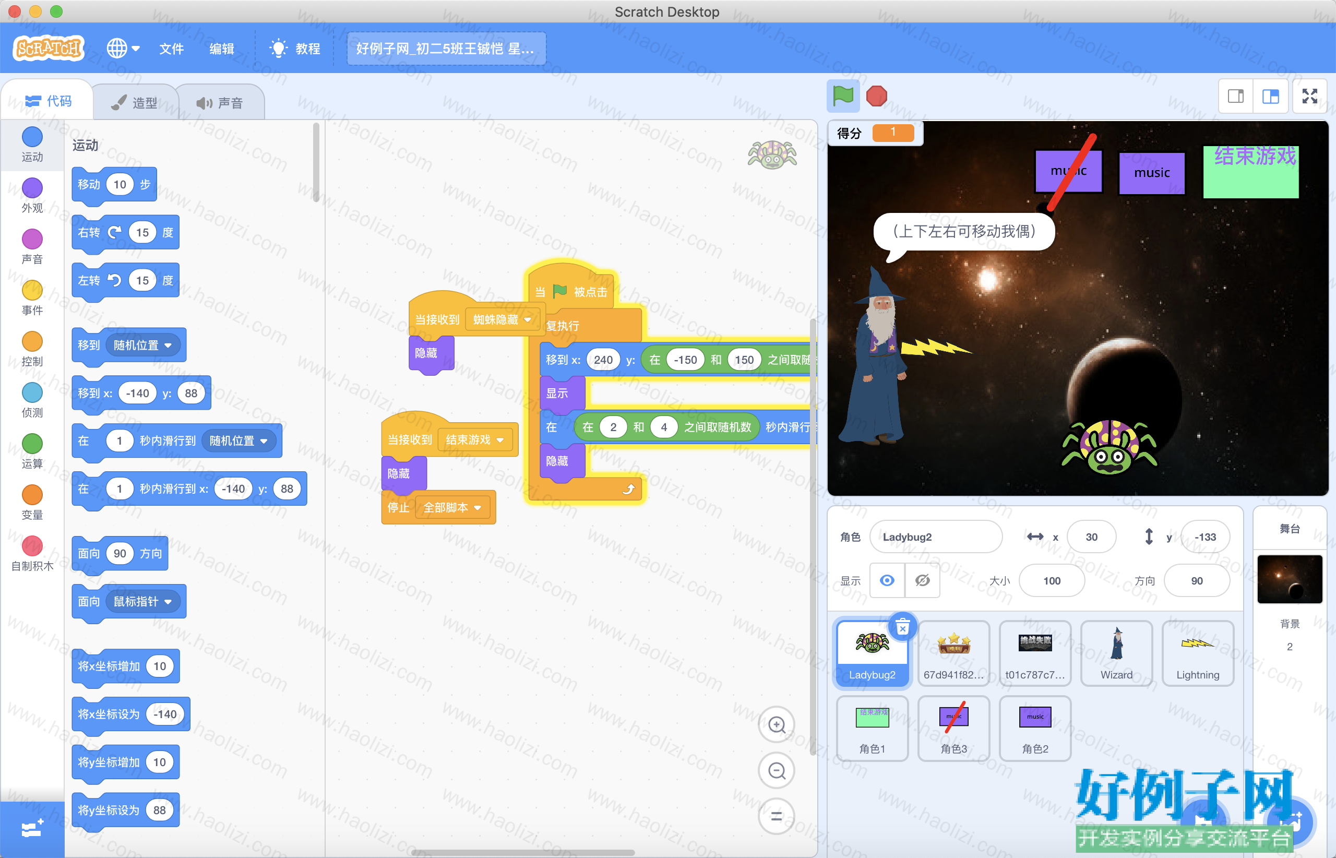Hide the sprite using crossed eye icon
The image size is (1336, 858).
(922, 580)
